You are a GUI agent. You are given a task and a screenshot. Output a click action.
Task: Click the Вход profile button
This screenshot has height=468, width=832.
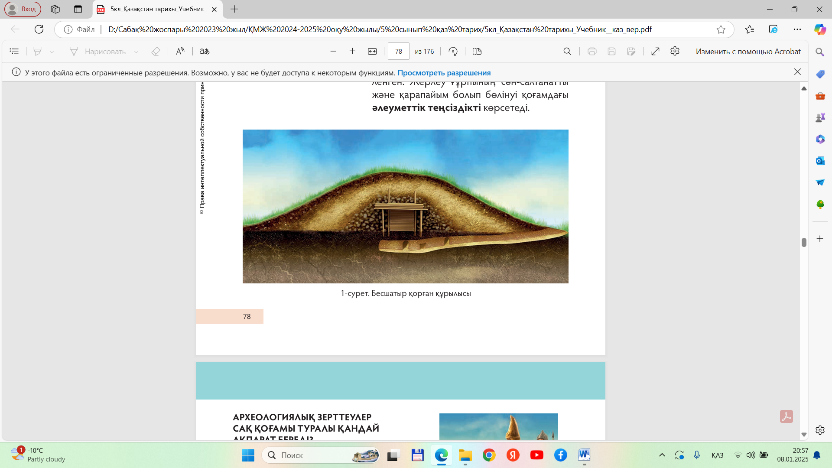tap(23, 9)
